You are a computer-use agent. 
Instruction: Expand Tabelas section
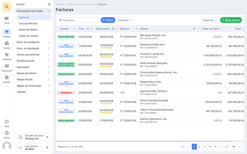pyautogui.click(x=33, y=92)
